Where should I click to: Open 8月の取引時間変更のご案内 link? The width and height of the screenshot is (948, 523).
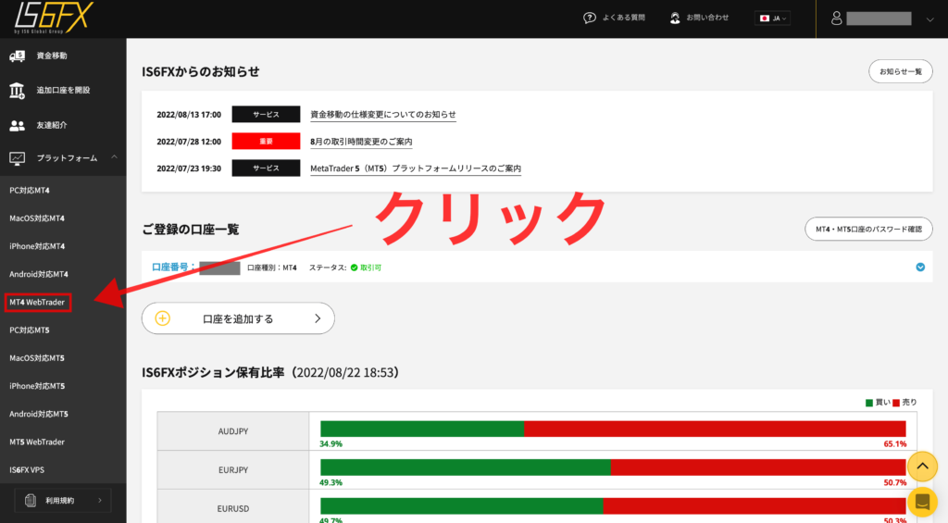pyautogui.click(x=361, y=142)
